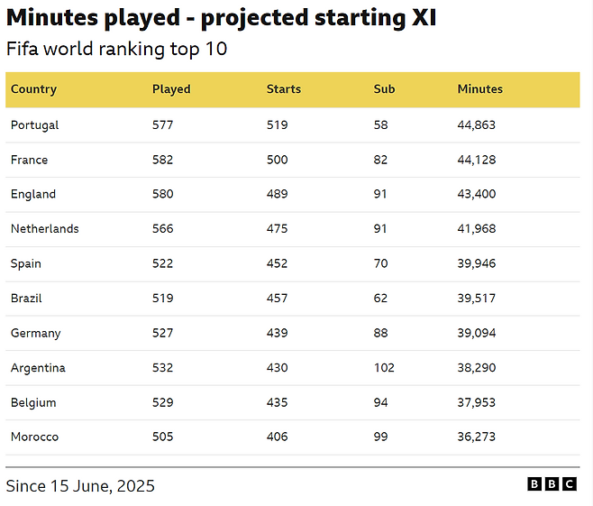The height and width of the screenshot is (506, 593).
Task: Click the Netherlands country cell
Action: pos(45,228)
